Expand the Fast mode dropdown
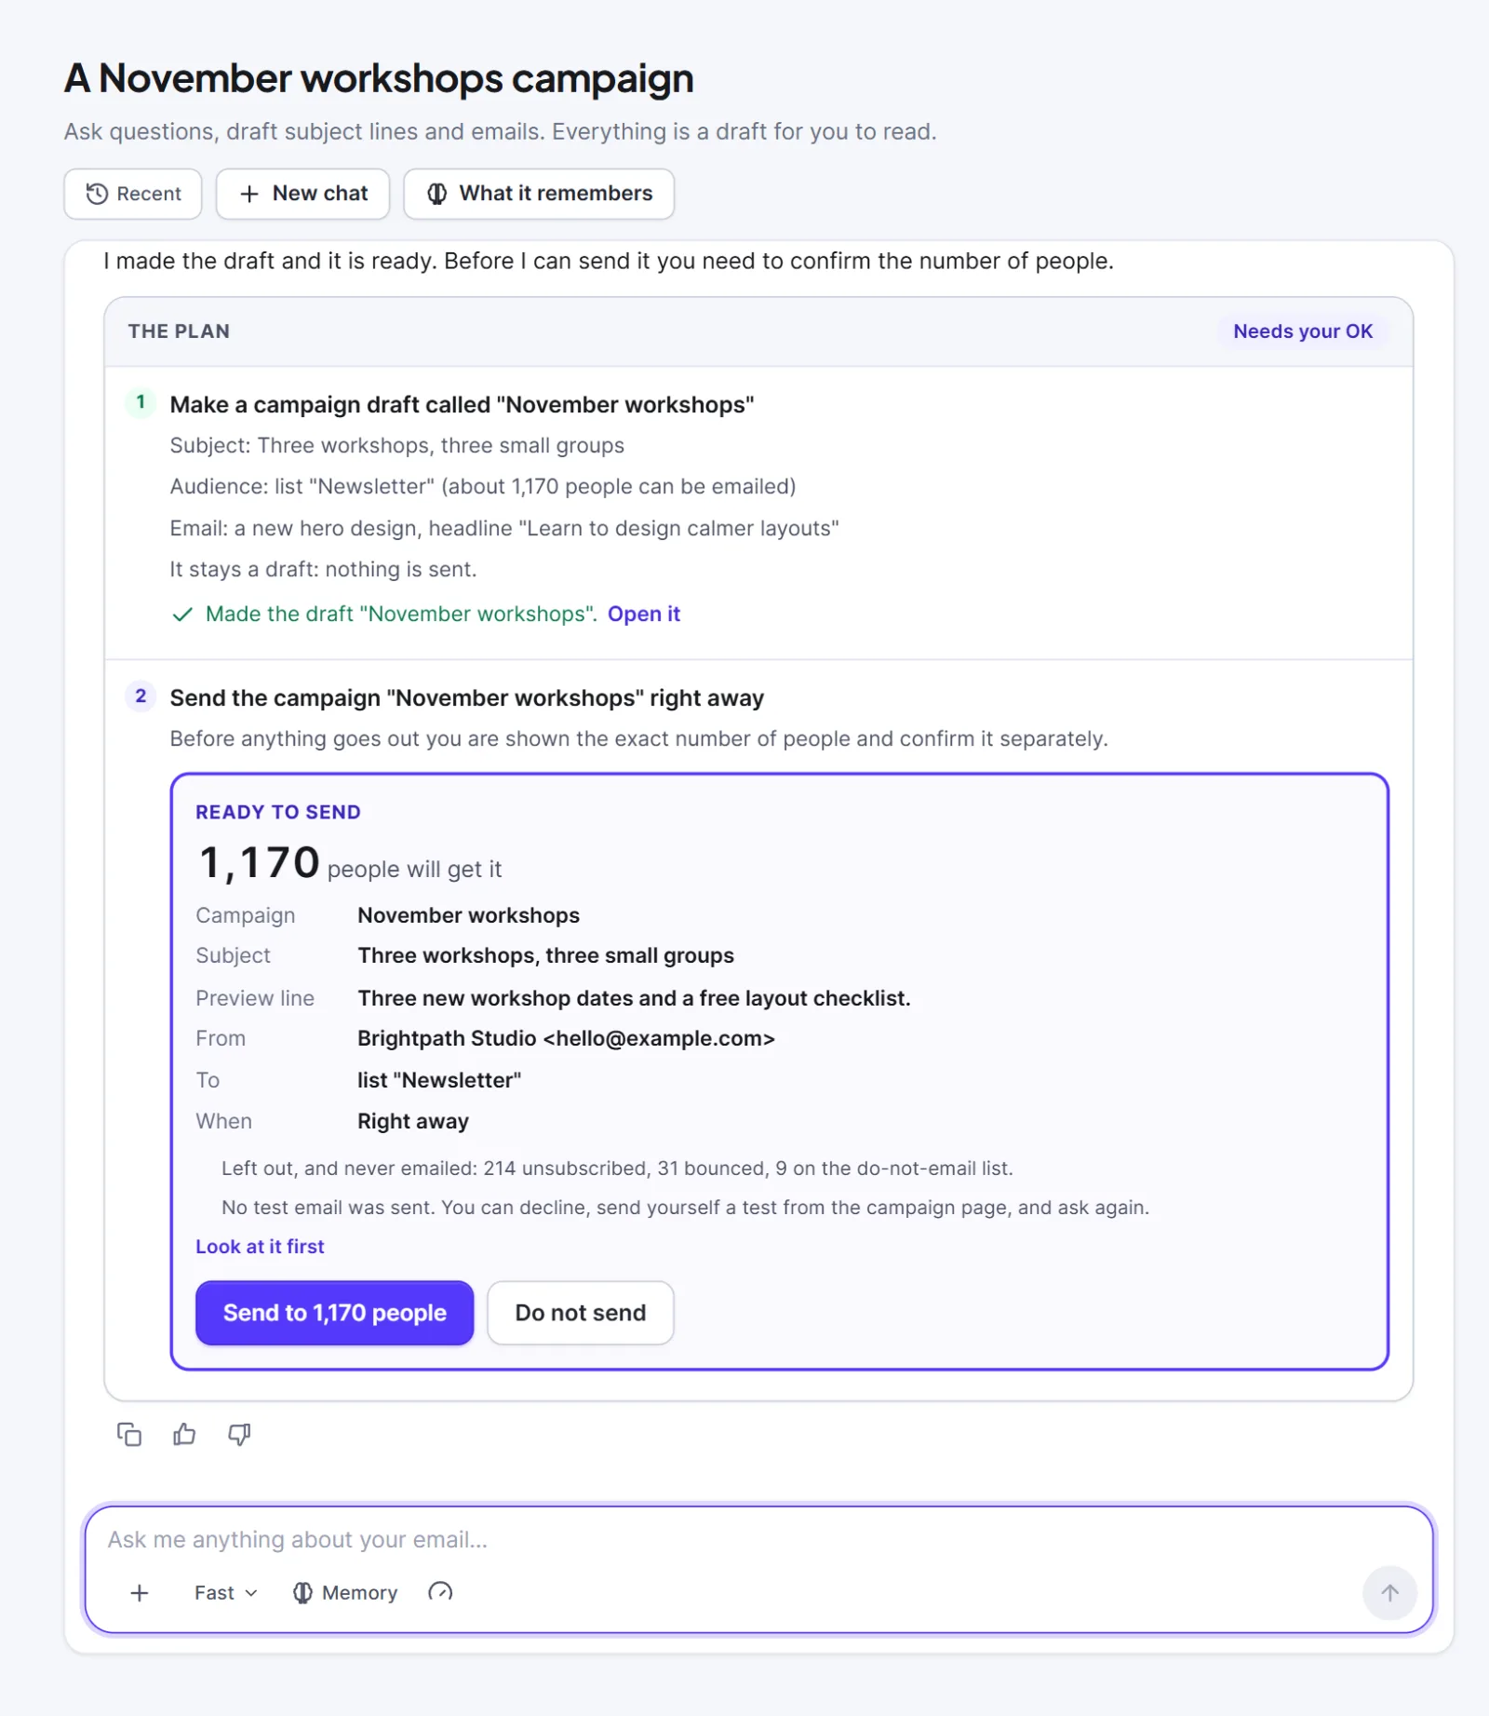The width and height of the screenshot is (1489, 1716). 225,1593
